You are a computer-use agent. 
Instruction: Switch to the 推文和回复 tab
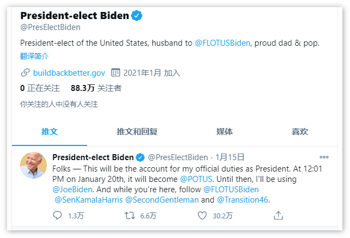(x=137, y=131)
